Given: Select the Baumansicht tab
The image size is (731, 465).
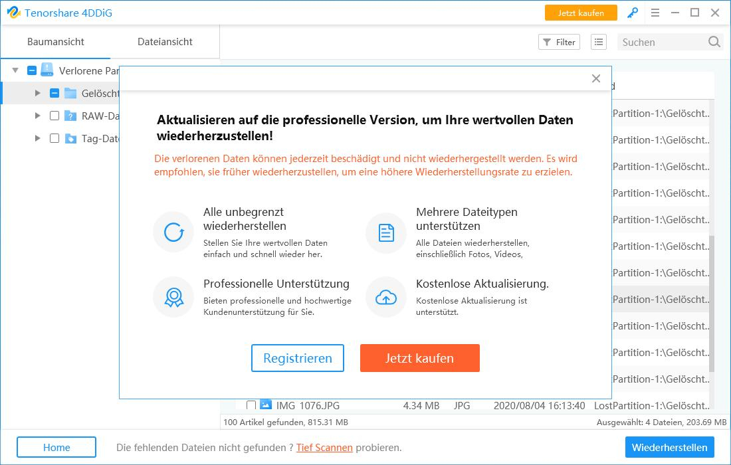Looking at the screenshot, I should tap(55, 41).
